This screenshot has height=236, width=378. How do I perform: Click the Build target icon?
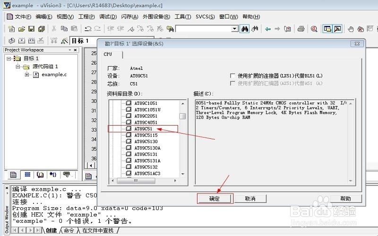[22, 41]
